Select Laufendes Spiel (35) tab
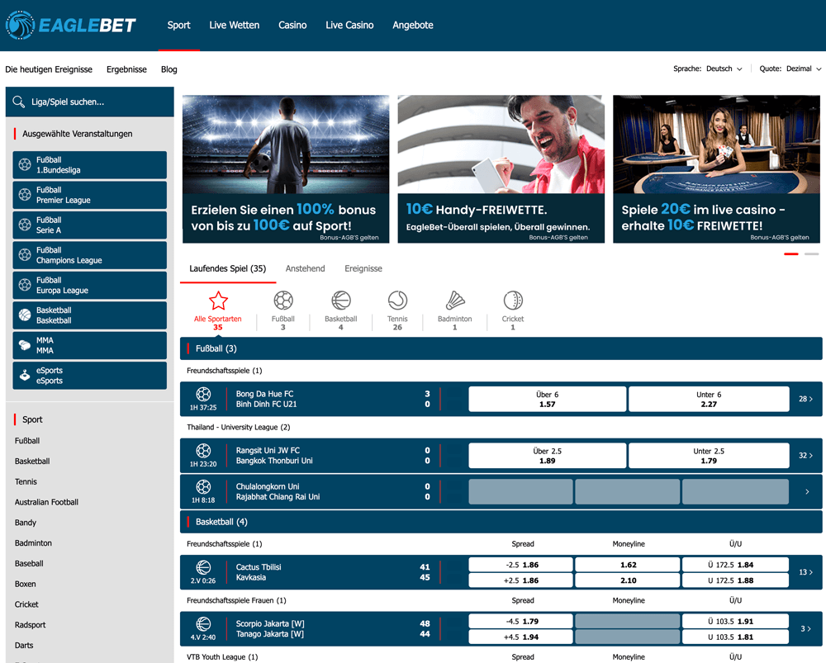826x663 pixels. 228,268
